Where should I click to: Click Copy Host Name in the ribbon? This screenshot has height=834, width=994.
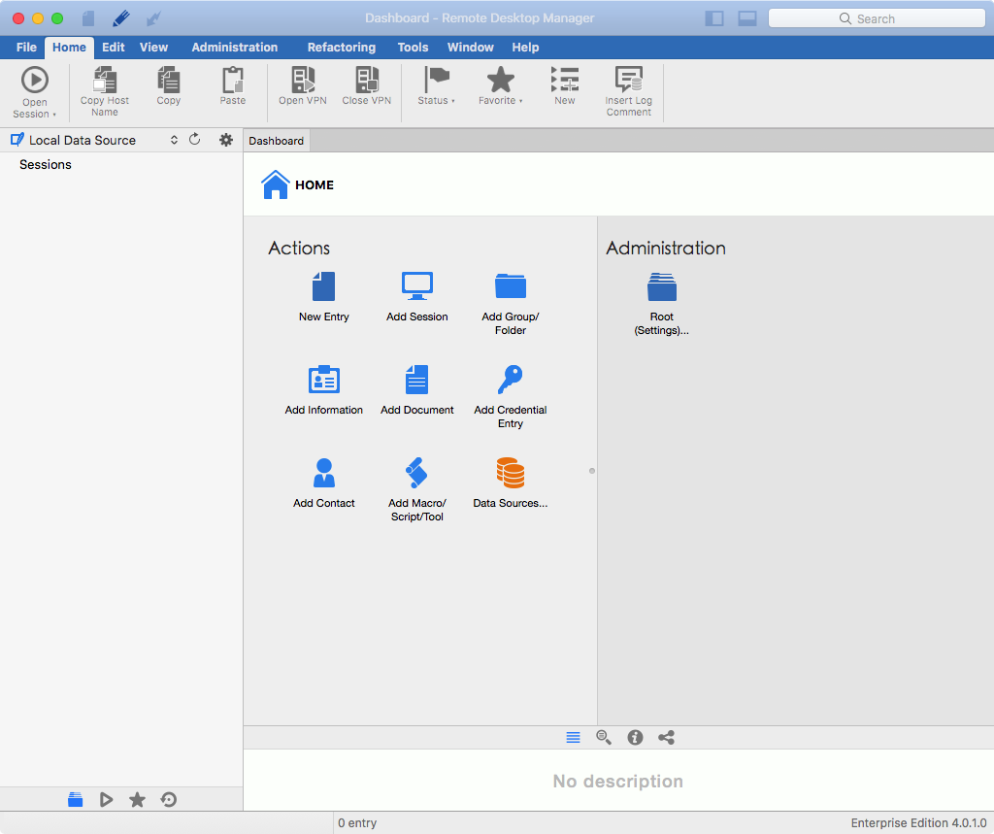tap(105, 92)
